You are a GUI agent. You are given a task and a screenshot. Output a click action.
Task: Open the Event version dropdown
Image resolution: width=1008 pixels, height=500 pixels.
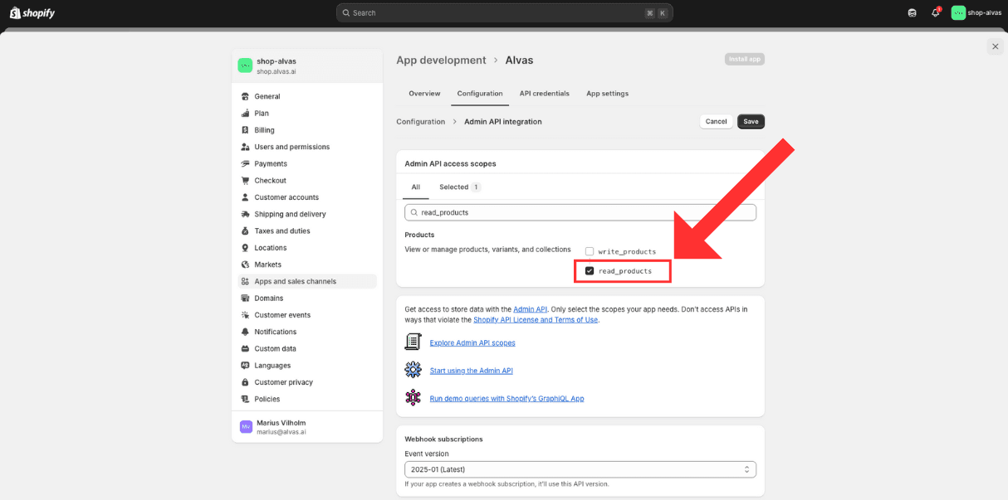pyautogui.click(x=580, y=469)
